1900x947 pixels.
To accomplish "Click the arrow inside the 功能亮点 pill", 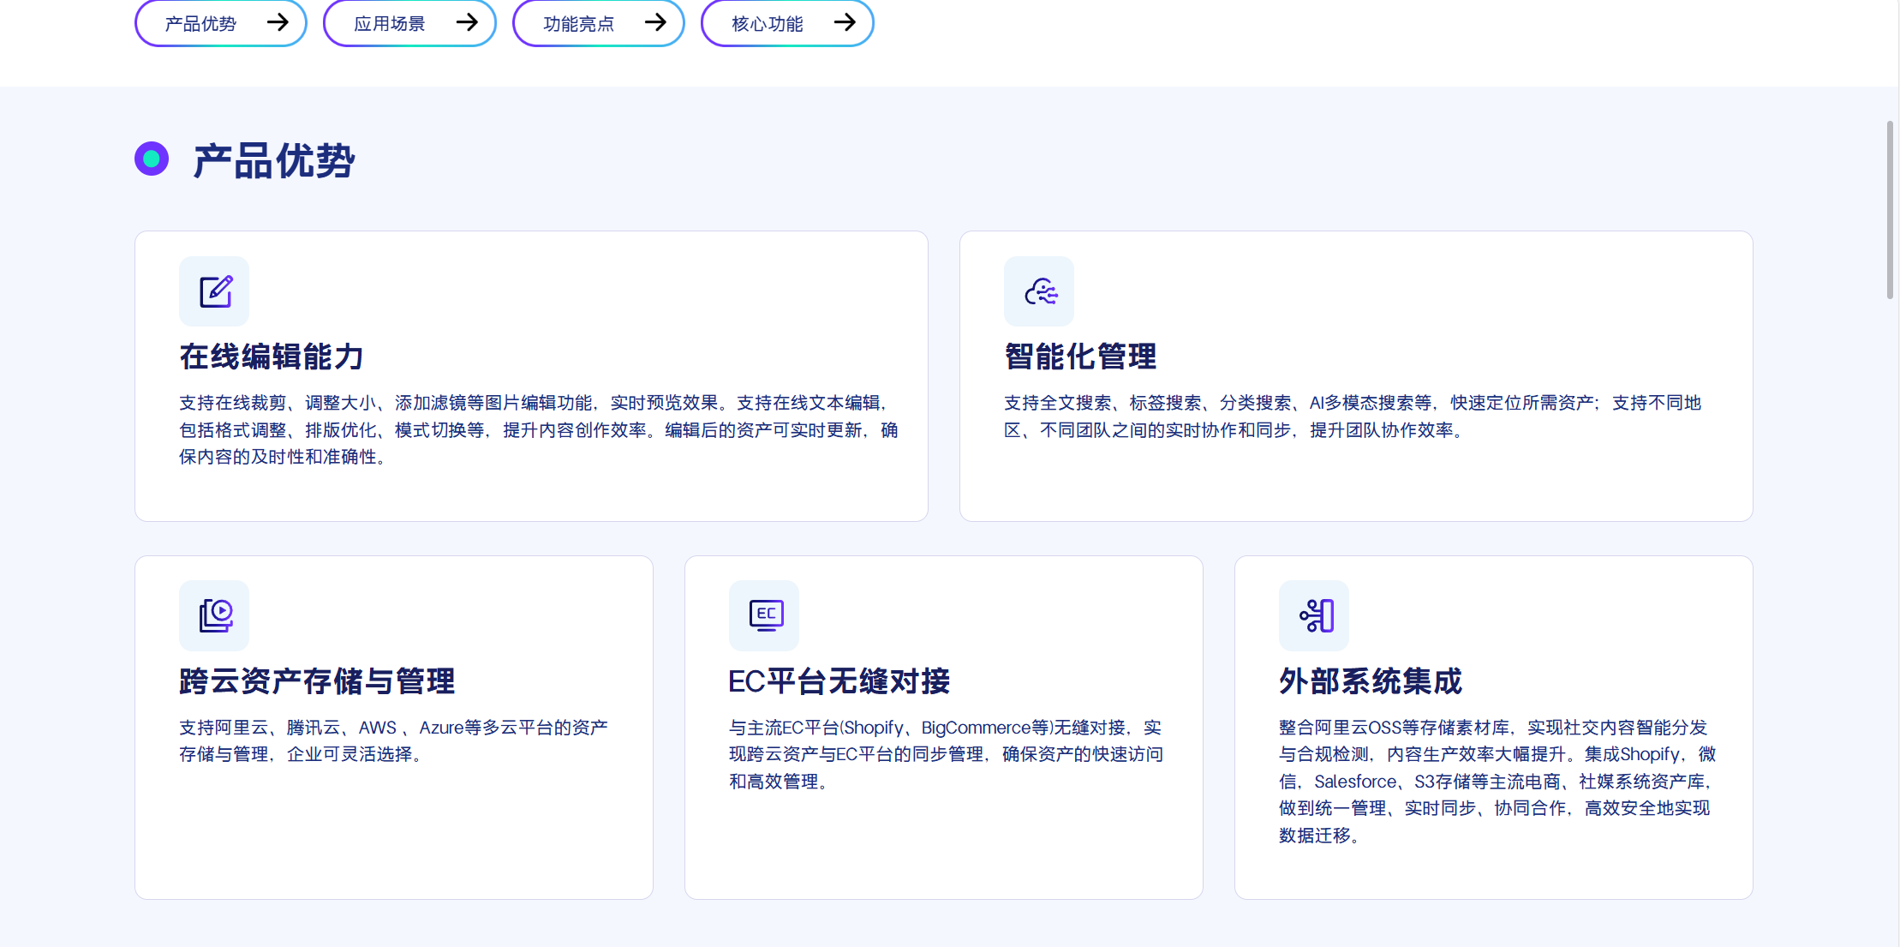I will [x=656, y=23].
